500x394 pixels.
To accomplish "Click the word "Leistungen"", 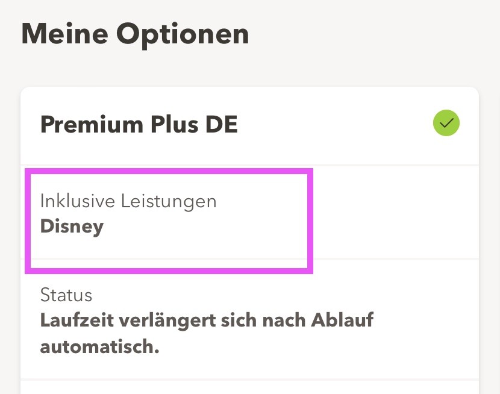I will click(x=169, y=201).
